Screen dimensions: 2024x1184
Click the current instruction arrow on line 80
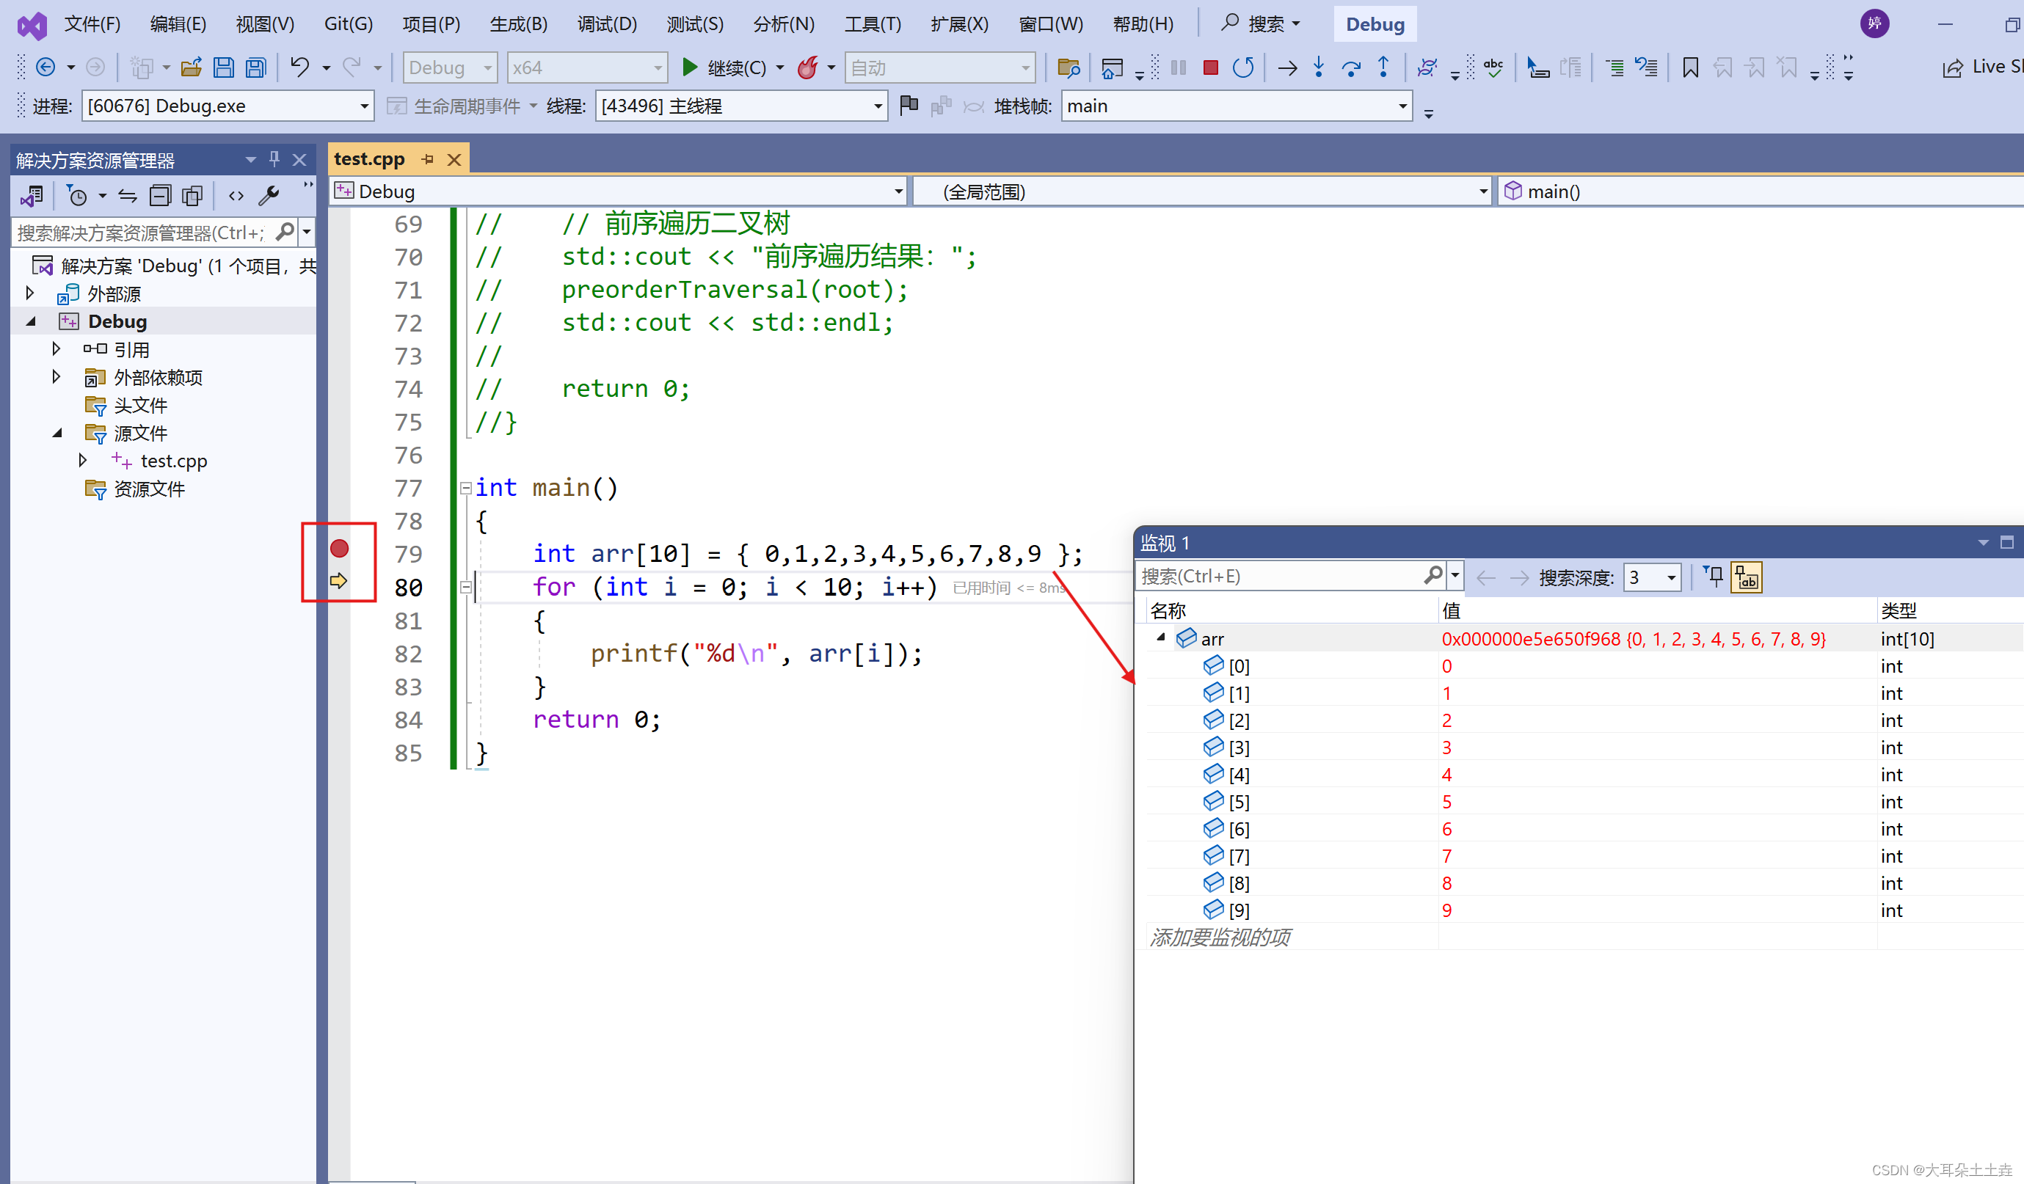tap(343, 582)
